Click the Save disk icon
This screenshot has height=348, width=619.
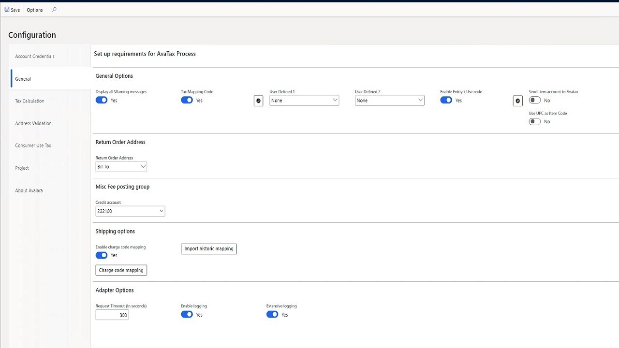tap(7, 10)
